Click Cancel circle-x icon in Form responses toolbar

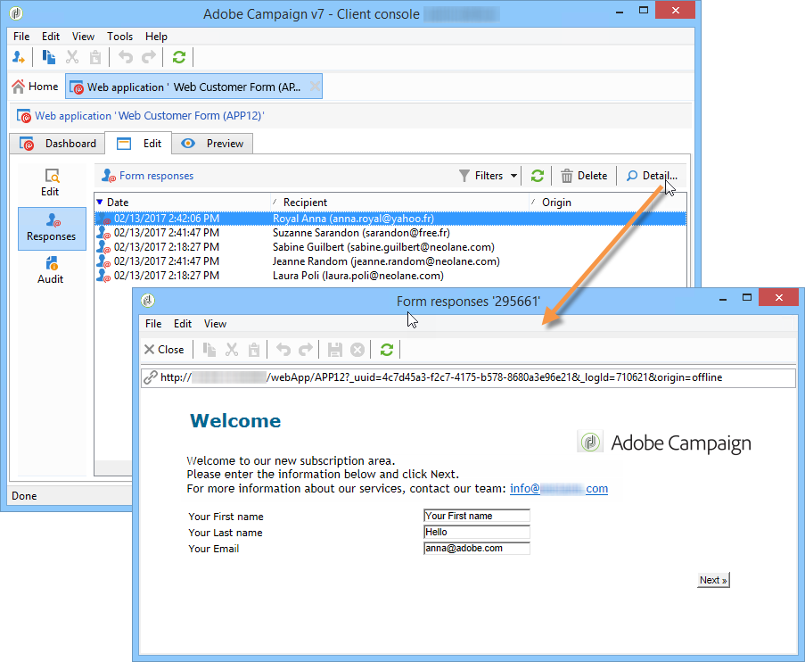coord(357,350)
